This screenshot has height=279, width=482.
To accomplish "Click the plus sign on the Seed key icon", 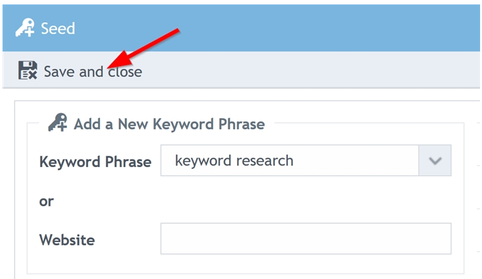I will [x=29, y=32].
